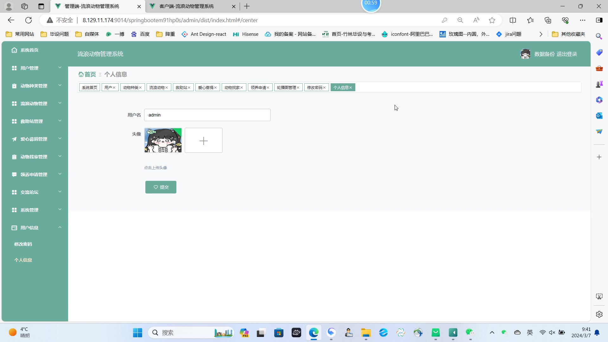
Task: Add this page to favorites star icon
Action: [x=492, y=20]
